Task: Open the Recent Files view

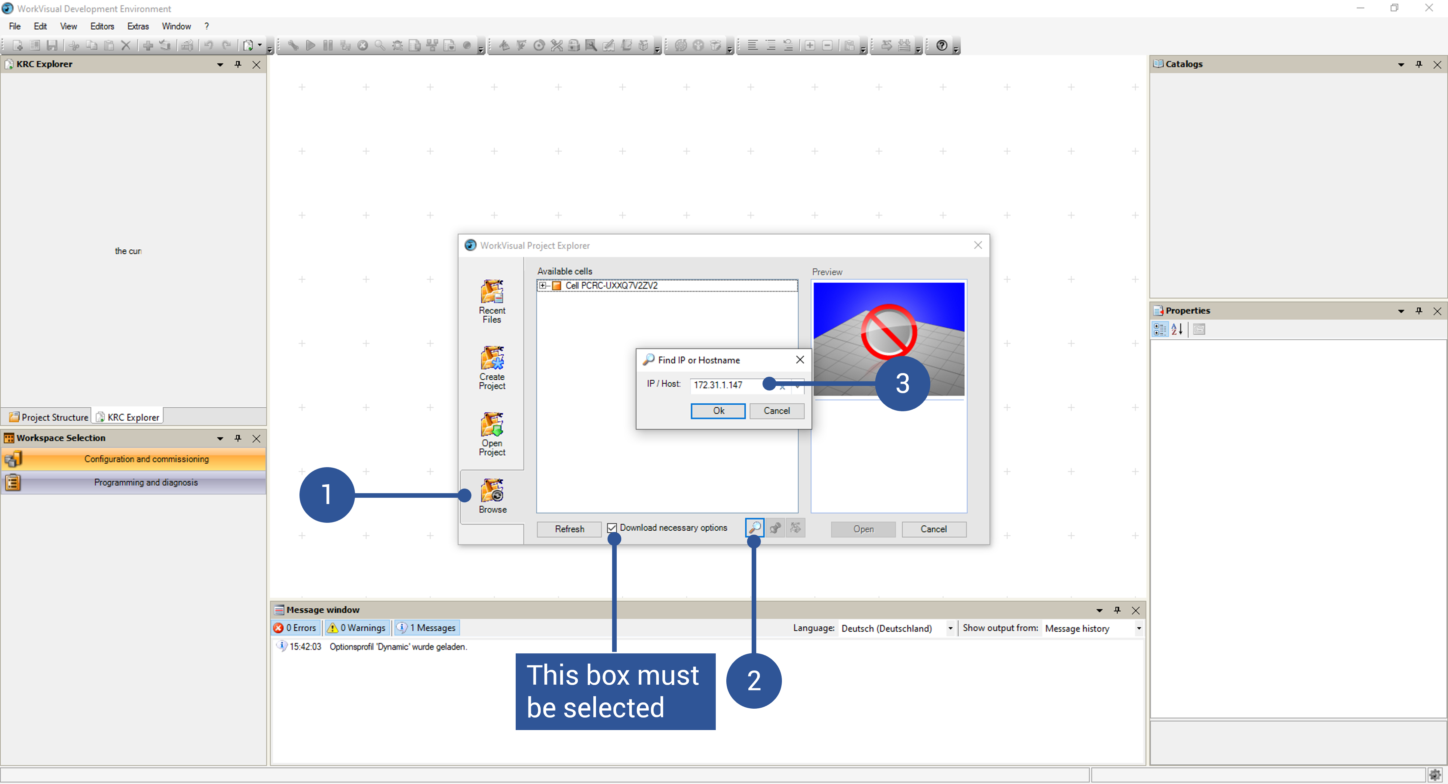Action: [x=491, y=301]
